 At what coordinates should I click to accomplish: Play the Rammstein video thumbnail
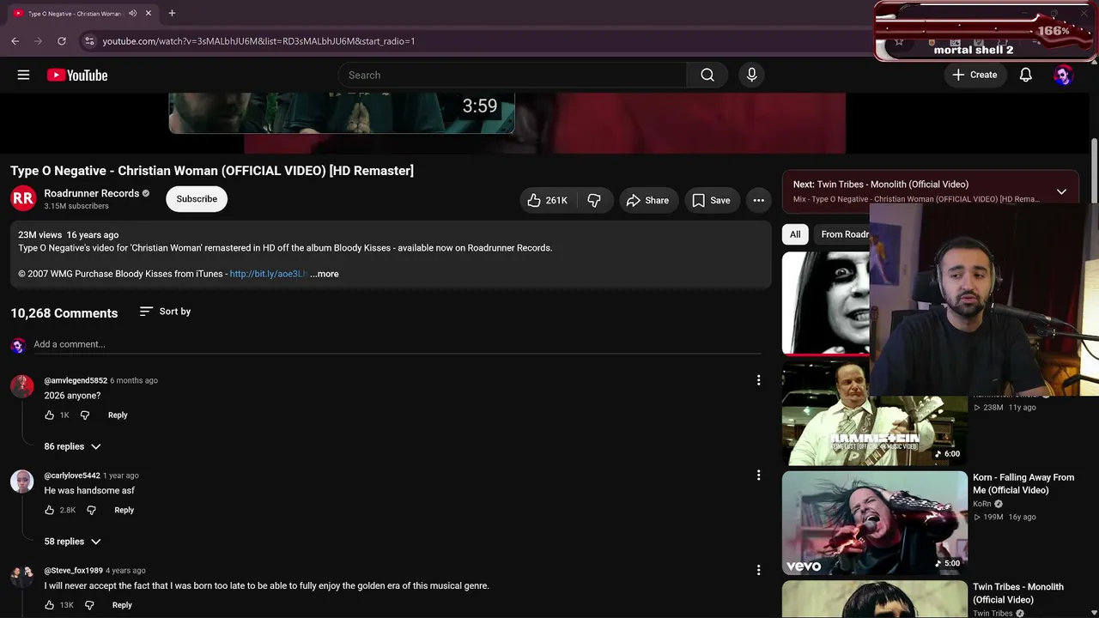(x=874, y=413)
